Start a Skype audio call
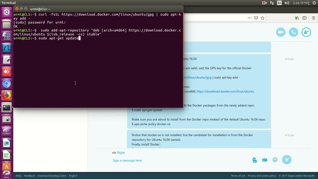This screenshot has height=179, width=318. pyautogui.click(x=294, y=32)
